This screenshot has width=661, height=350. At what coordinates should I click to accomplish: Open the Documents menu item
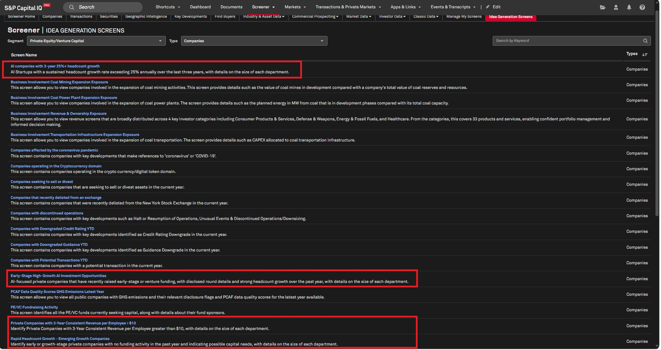click(x=231, y=7)
